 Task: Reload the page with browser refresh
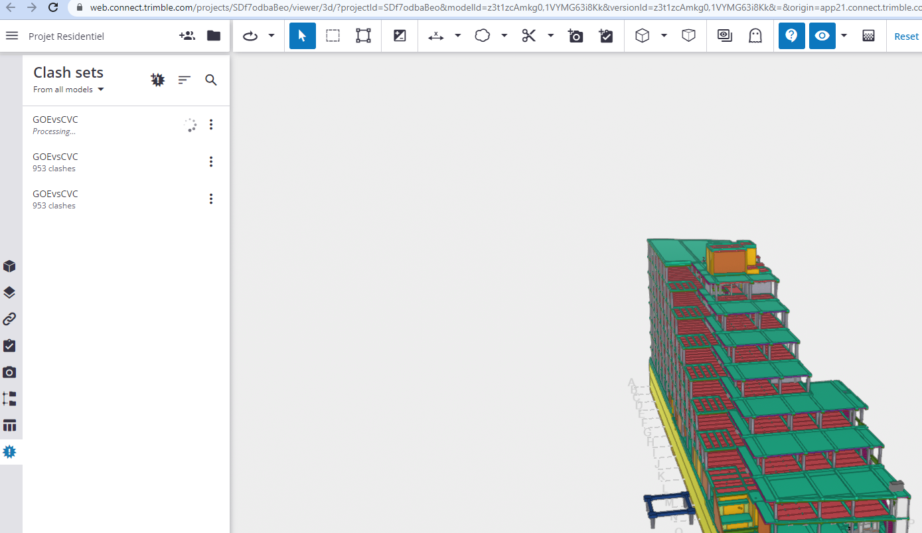click(x=54, y=8)
